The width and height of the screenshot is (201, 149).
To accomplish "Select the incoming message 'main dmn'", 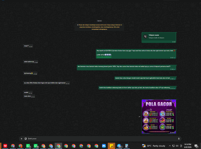I will [29, 96].
